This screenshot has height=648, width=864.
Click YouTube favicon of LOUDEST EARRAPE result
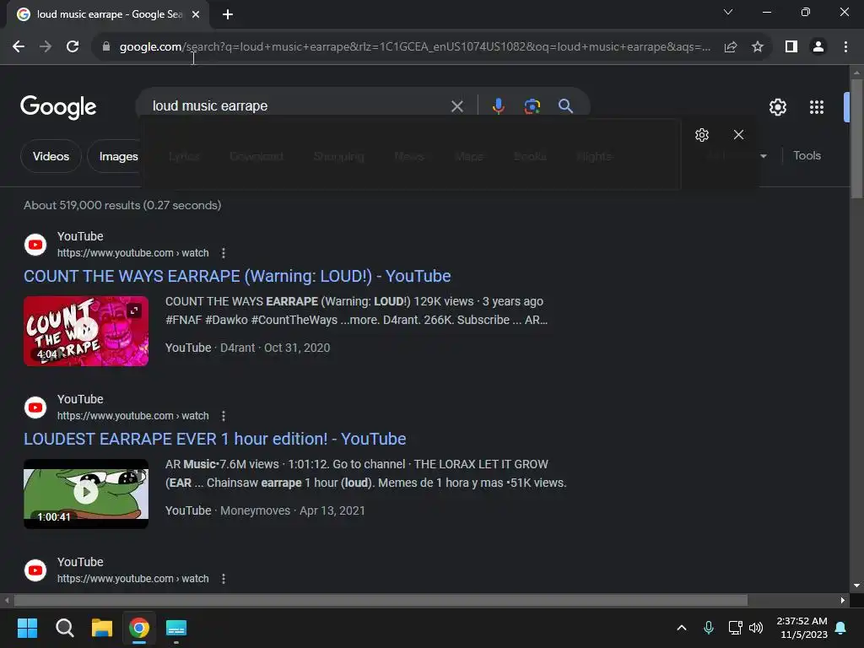pyautogui.click(x=35, y=408)
